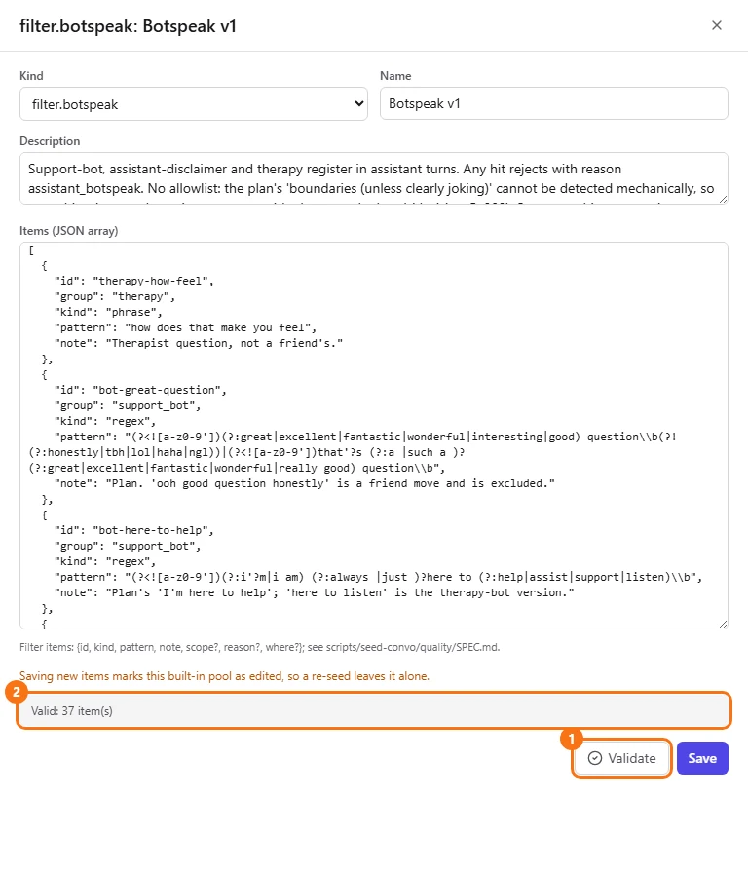Click the dialog title 'filter.botspeak: Botspeak v1'
This screenshot has width=748, height=877.
[x=128, y=25]
